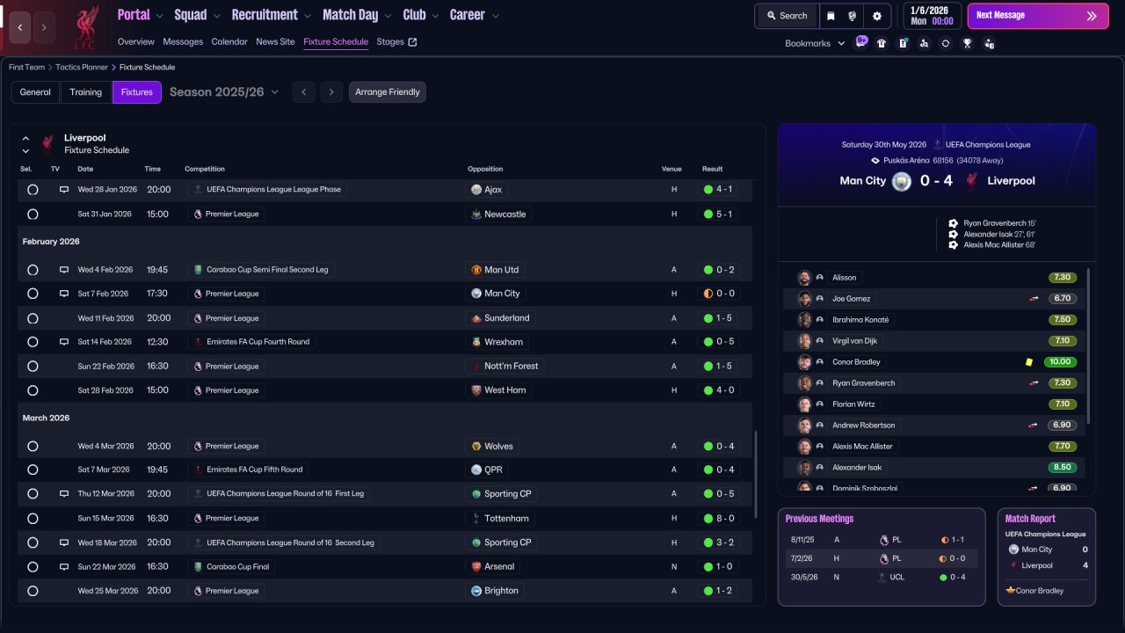Go to the previous season with the left arrow
1125x633 pixels.
click(x=303, y=92)
